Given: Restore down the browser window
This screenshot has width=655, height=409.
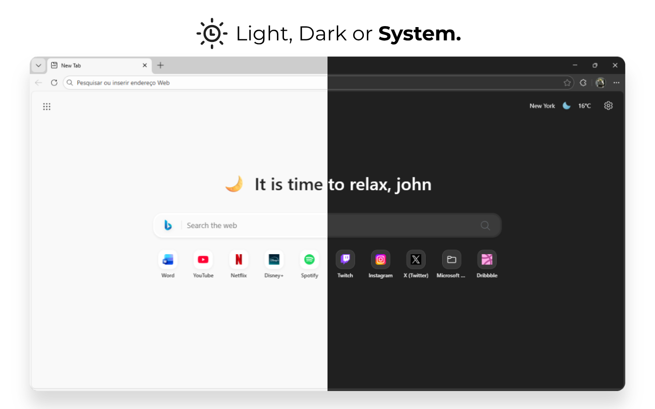Looking at the screenshot, I should coord(595,65).
